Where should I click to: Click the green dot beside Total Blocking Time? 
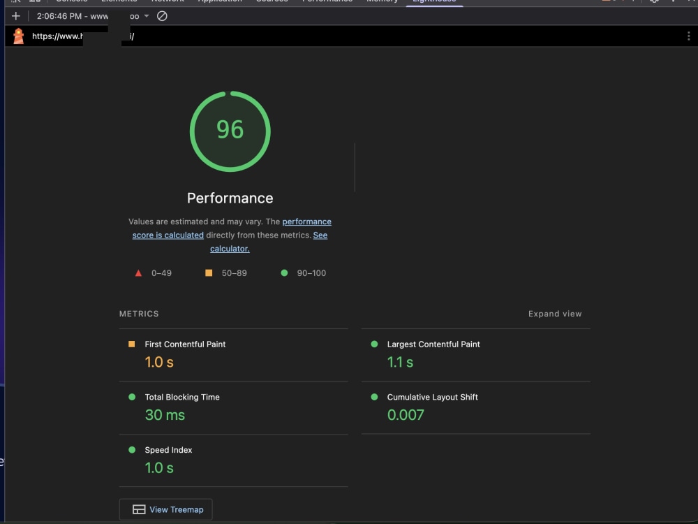tap(132, 397)
